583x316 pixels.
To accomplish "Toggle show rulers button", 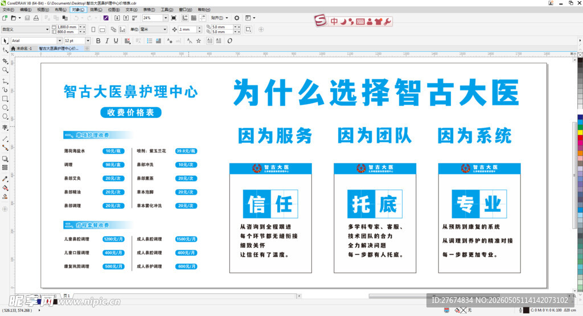I will 185,18.
